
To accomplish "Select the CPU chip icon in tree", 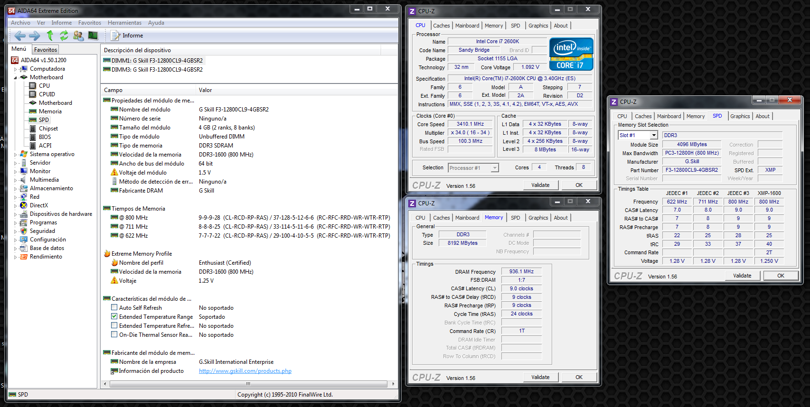I will tap(33, 86).
